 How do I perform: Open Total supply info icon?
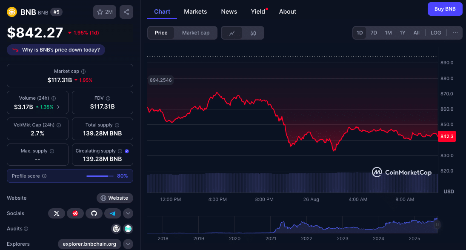point(117,125)
